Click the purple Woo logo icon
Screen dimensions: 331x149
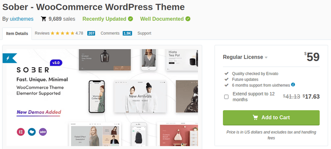tap(43, 132)
